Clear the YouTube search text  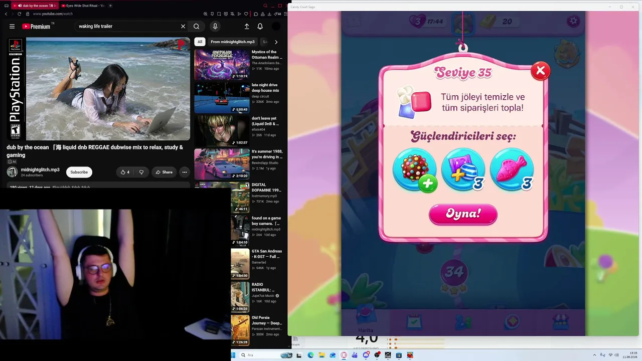(183, 26)
